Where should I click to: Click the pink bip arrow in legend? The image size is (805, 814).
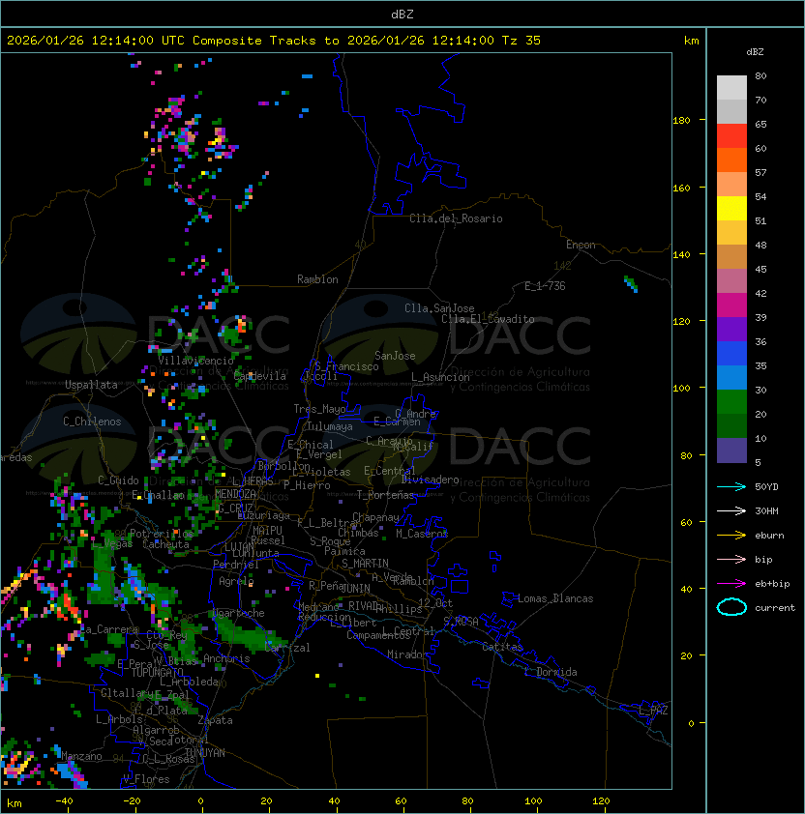[731, 559]
